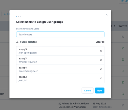
Task: Click the bottom row not-invited status icon
Action: point(123,105)
